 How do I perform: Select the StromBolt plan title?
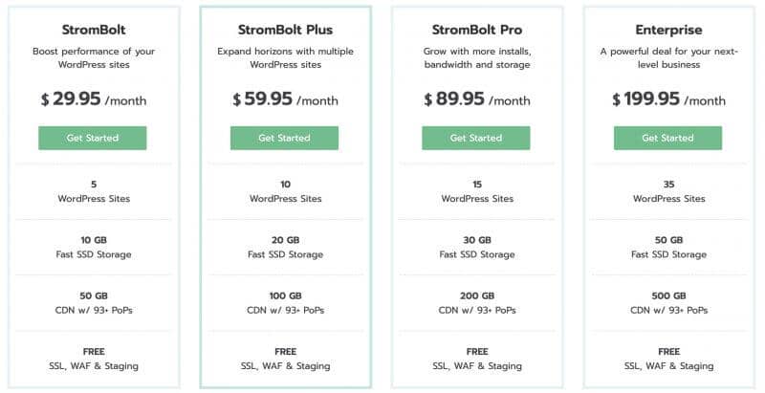pos(94,30)
